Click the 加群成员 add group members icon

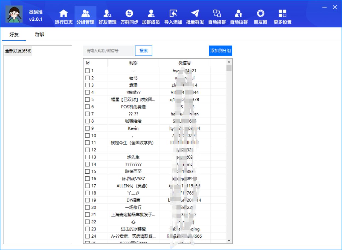pos(151,15)
